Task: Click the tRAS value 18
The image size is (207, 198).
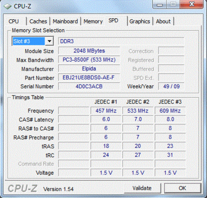Action: click(106, 146)
